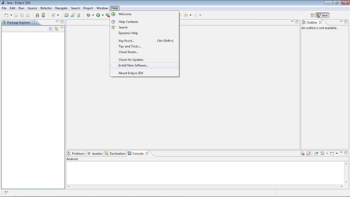Minimize the Outline panel
The height and width of the screenshot is (197, 350).
coord(341,22)
